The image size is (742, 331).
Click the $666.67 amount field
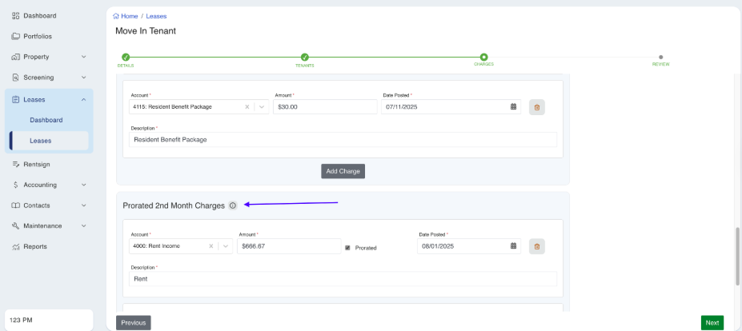pos(288,246)
